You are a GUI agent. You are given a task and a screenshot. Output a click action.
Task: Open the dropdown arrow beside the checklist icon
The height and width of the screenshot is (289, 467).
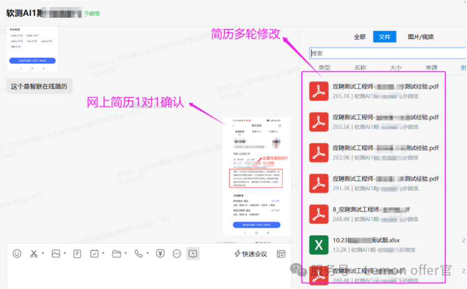click(103, 254)
